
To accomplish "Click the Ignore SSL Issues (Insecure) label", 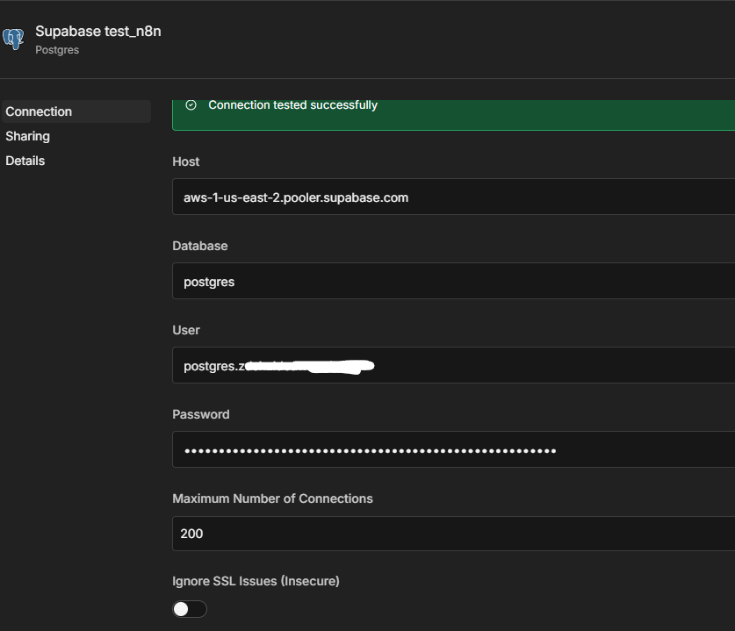I will coord(256,581).
